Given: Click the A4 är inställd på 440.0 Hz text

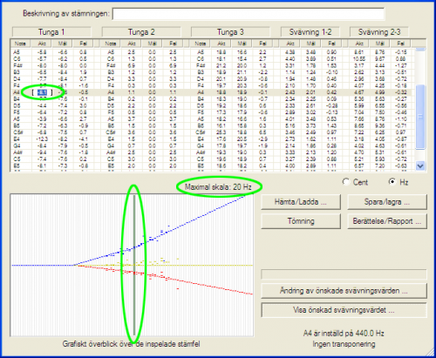Looking at the screenshot, I should [x=344, y=334].
